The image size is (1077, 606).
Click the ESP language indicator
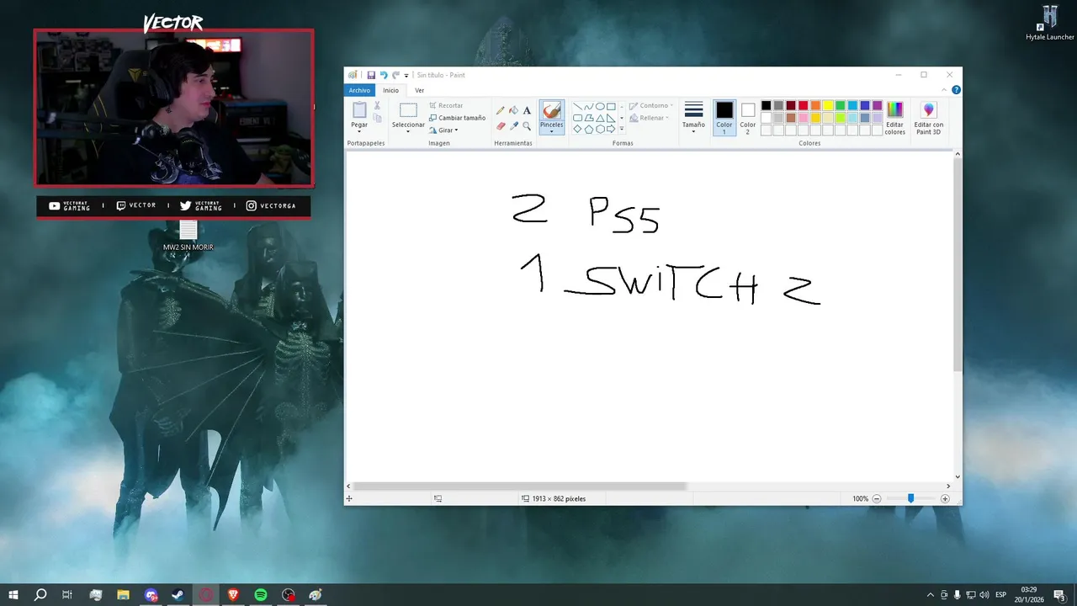tap(1001, 595)
